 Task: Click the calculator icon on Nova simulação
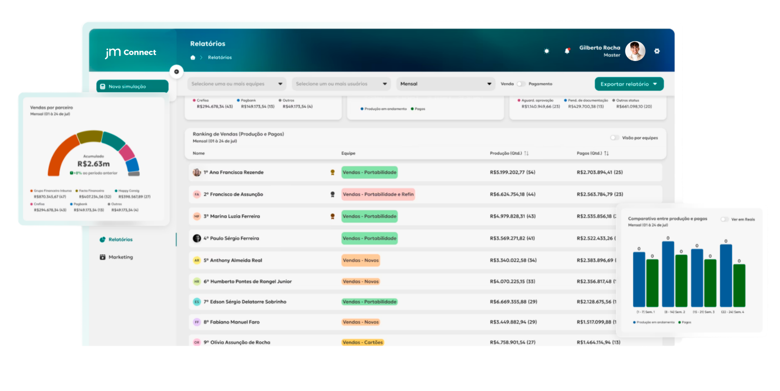point(103,86)
